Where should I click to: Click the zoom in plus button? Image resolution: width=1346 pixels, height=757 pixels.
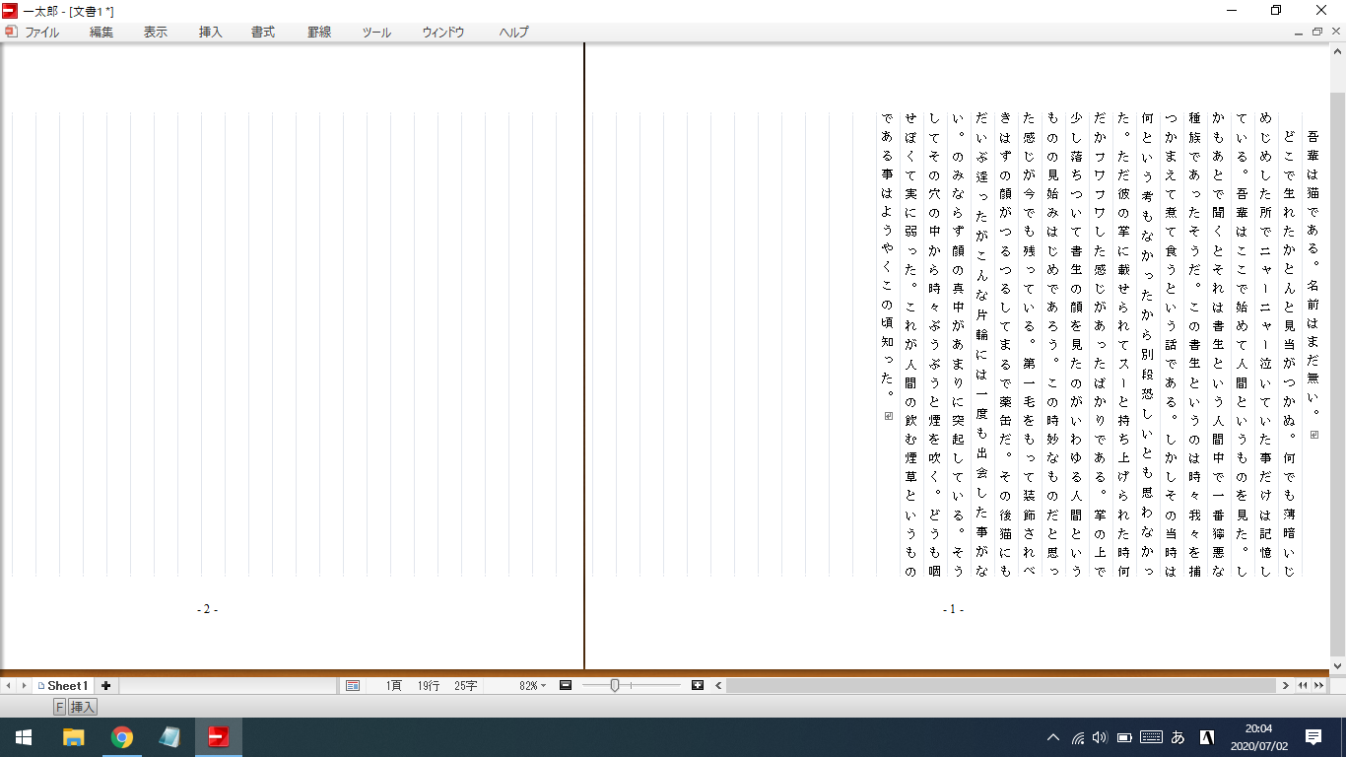(x=698, y=686)
